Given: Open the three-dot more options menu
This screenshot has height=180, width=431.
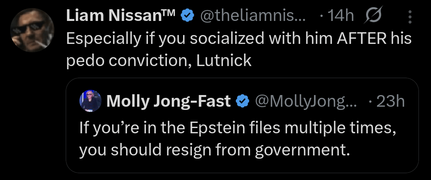Looking at the screenshot, I should (x=410, y=17).
